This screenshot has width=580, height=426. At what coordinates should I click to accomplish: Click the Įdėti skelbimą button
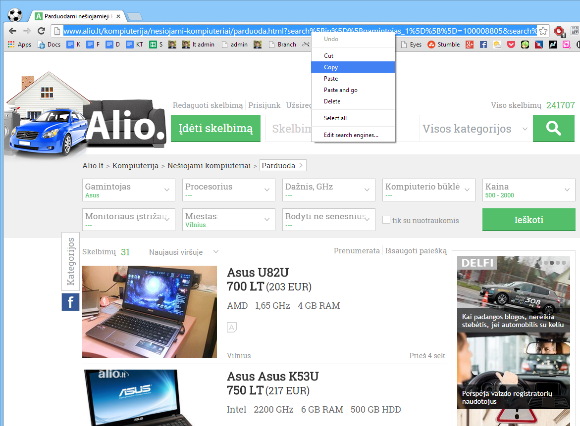tap(215, 128)
